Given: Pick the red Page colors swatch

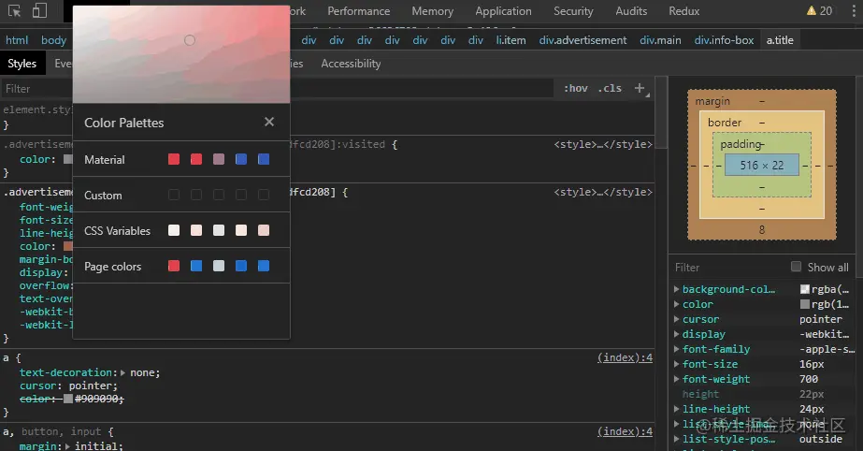Looking at the screenshot, I should coord(174,266).
